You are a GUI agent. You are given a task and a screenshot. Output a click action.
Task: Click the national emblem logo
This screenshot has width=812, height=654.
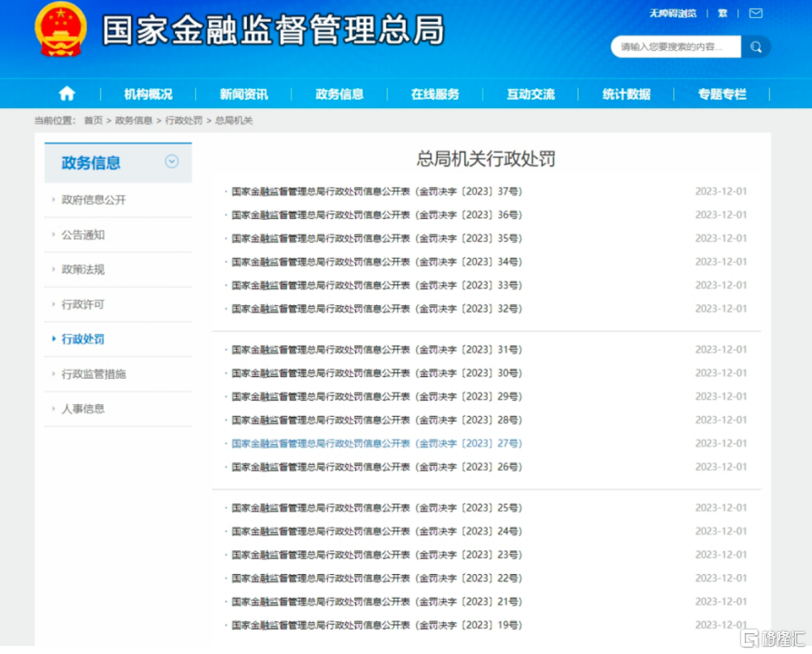(x=61, y=29)
